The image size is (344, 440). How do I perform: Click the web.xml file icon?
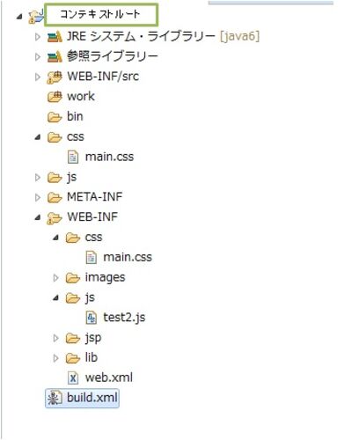[73, 378]
